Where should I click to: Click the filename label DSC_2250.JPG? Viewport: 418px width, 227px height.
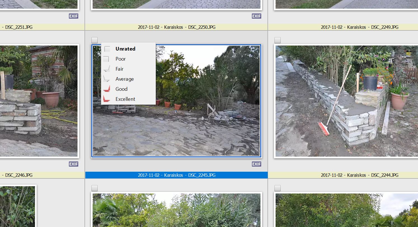click(177, 27)
